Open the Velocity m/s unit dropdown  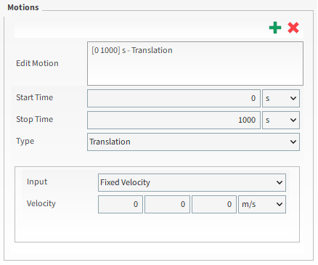click(x=262, y=204)
